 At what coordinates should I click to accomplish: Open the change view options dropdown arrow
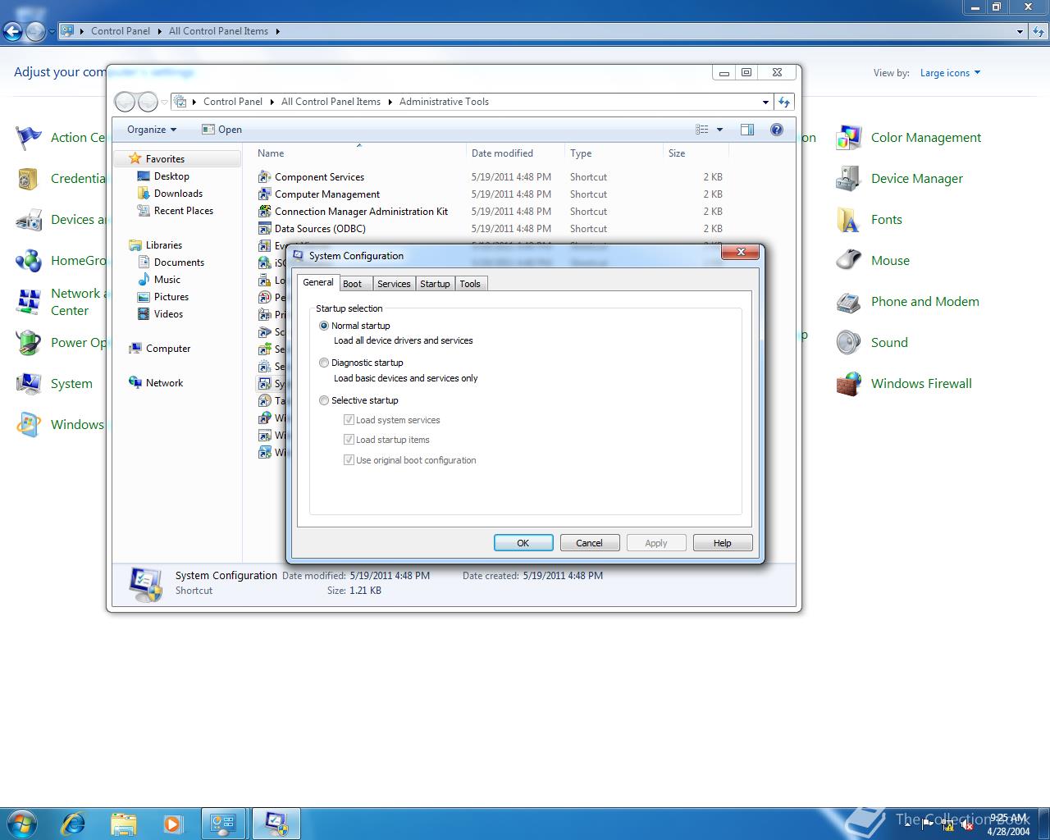[720, 130]
